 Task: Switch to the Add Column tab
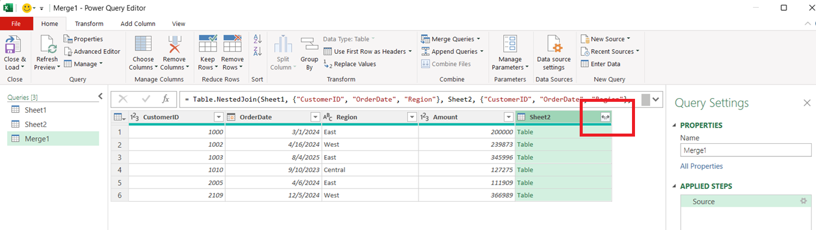(138, 23)
